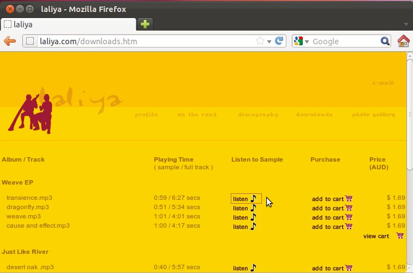Click the 0:59 / 6:27 secs playing time
The height and width of the screenshot is (273, 413).
[177, 198]
